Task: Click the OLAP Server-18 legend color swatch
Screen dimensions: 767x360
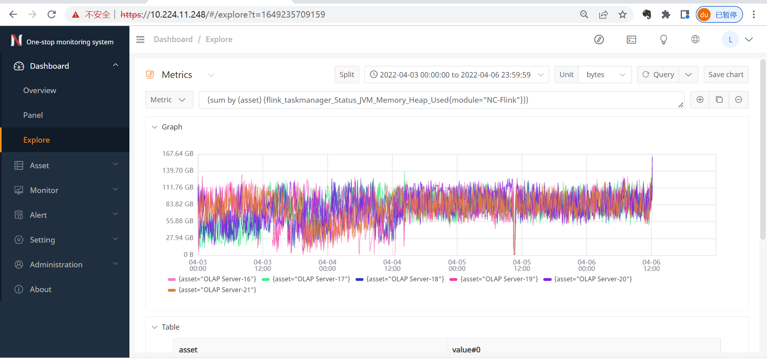Action: pos(360,280)
